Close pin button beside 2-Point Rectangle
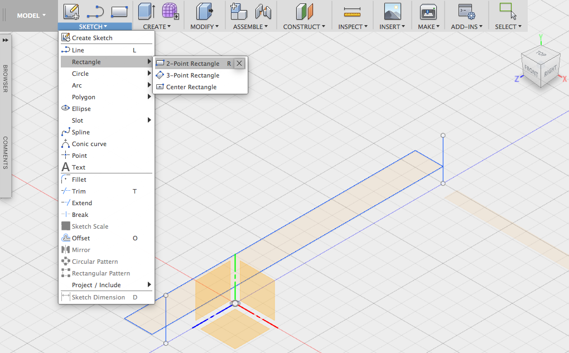This screenshot has width=569, height=353. click(239, 64)
